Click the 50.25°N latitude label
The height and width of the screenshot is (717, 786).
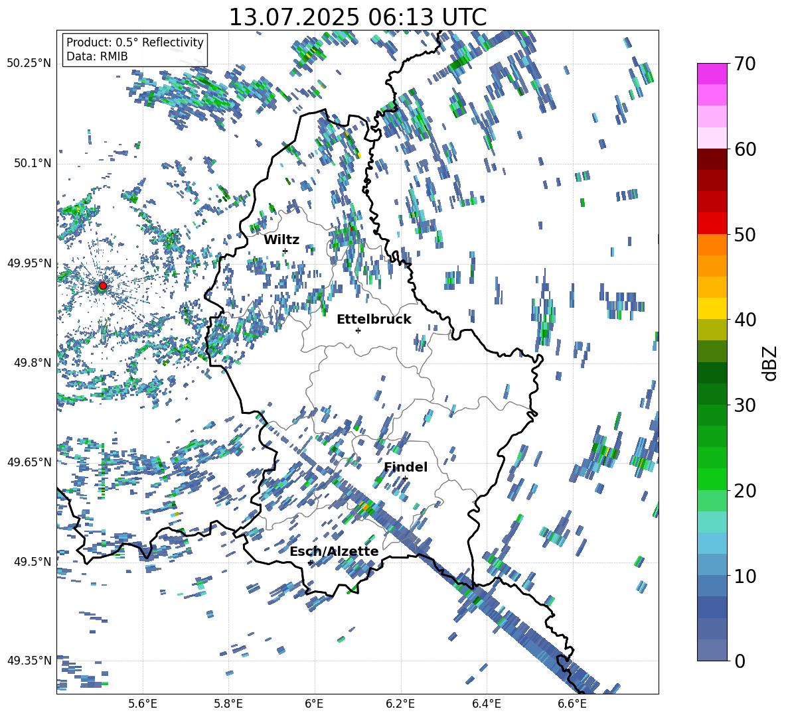click(x=29, y=64)
